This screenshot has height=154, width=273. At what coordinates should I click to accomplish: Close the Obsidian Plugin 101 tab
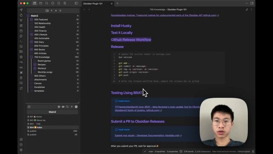[112, 3]
